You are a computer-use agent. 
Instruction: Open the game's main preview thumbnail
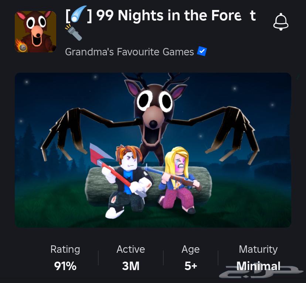click(x=153, y=150)
